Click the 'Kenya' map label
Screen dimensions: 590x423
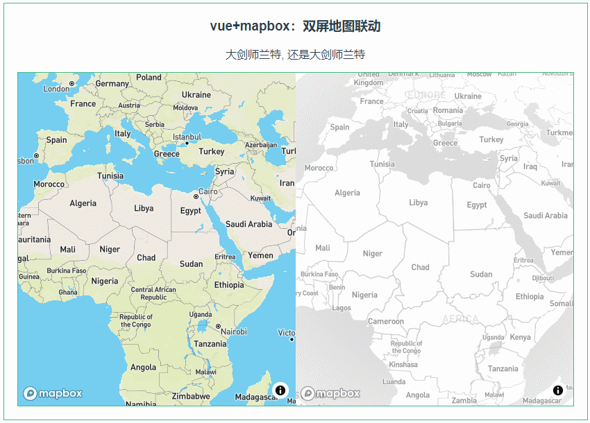[521, 337]
